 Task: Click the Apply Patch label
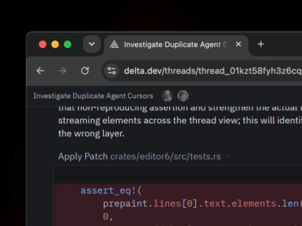[x=83, y=156]
